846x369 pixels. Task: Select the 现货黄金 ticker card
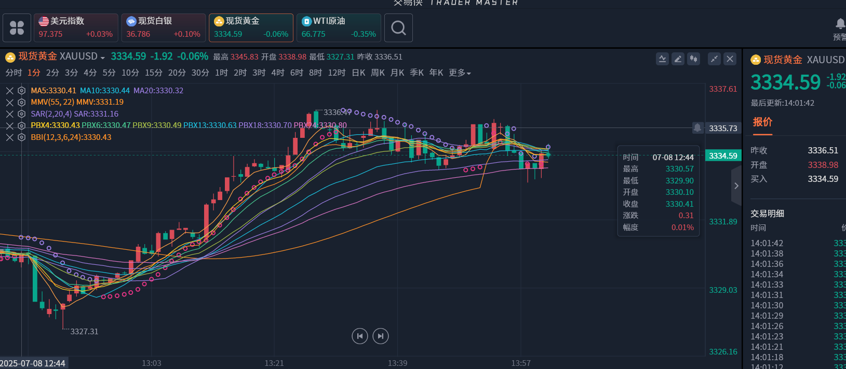click(251, 27)
